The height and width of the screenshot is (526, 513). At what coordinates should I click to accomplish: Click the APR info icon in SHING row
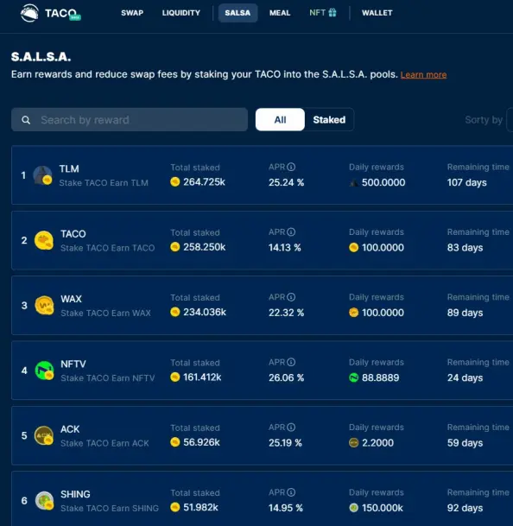[291, 492]
